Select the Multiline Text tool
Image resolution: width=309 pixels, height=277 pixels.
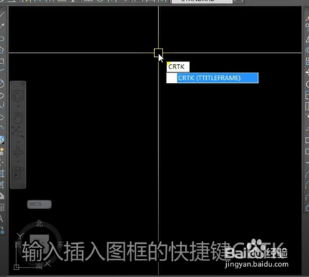(1, 219)
